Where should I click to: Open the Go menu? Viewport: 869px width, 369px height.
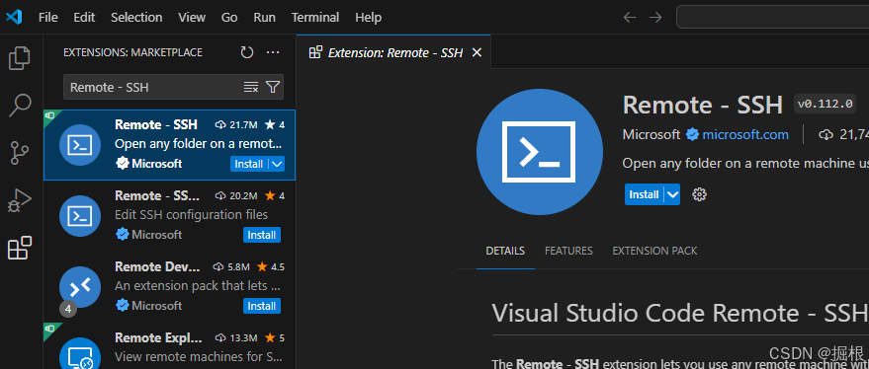[x=229, y=17]
